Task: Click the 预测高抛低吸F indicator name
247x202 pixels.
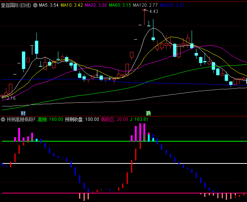Action: coord(21,119)
